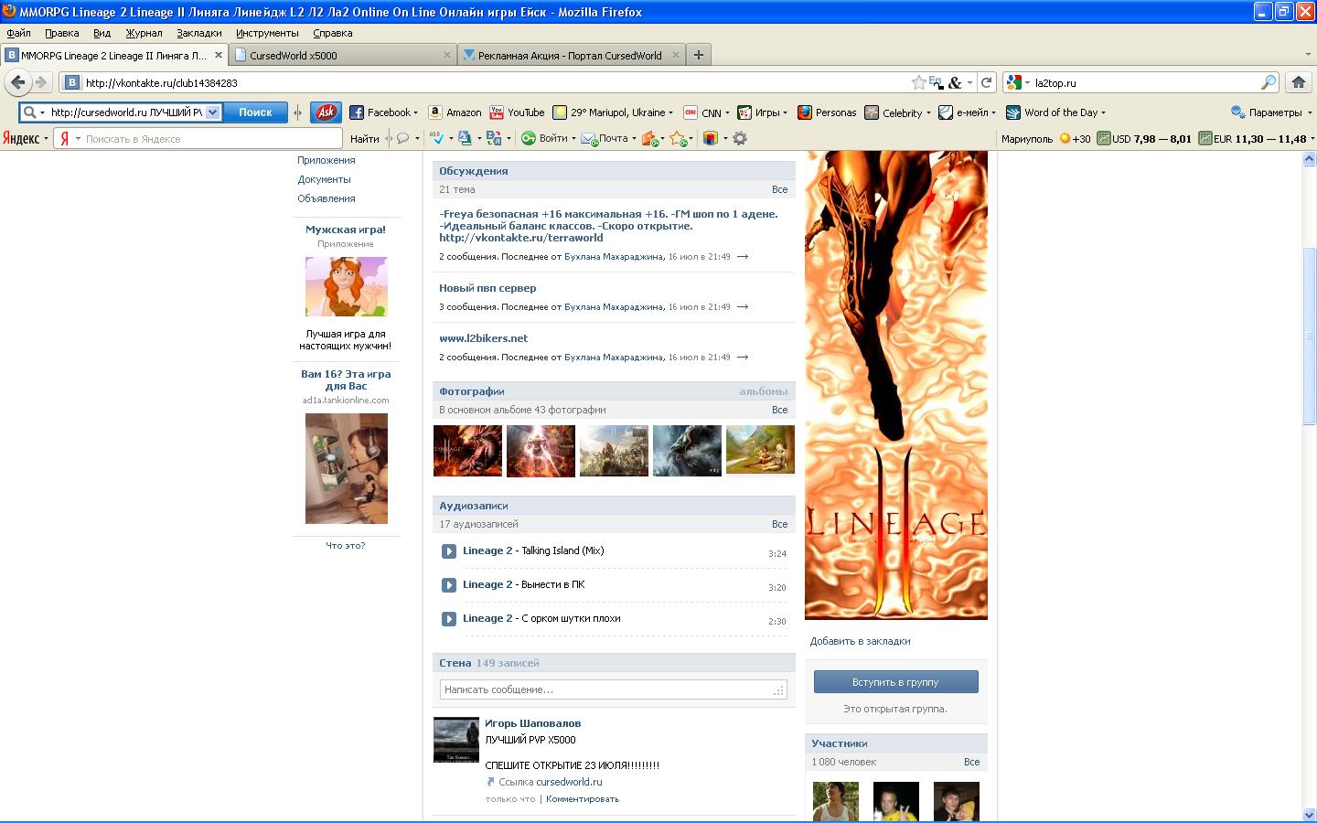Click the Вступить в группу button

[x=895, y=682]
